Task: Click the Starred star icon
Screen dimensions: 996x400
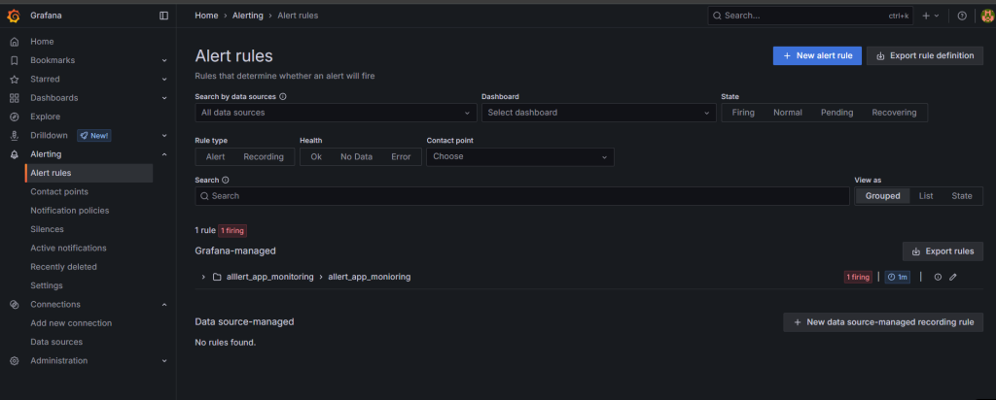Action: click(14, 80)
